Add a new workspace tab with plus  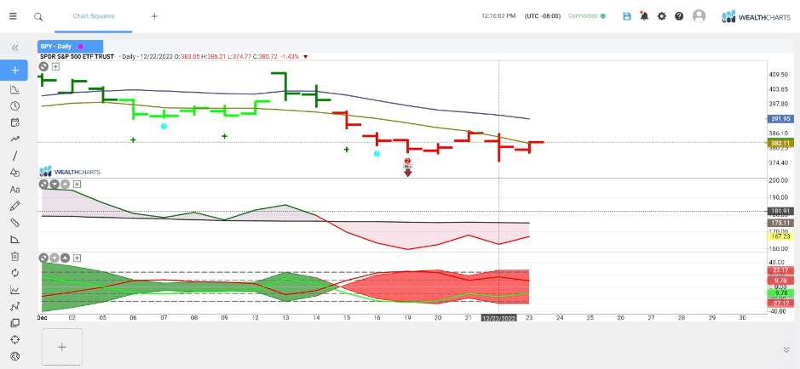pyautogui.click(x=154, y=16)
